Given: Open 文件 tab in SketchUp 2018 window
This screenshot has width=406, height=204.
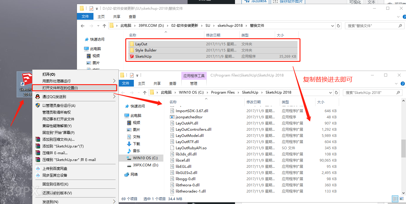Looking at the screenshot, I should click(126, 83).
